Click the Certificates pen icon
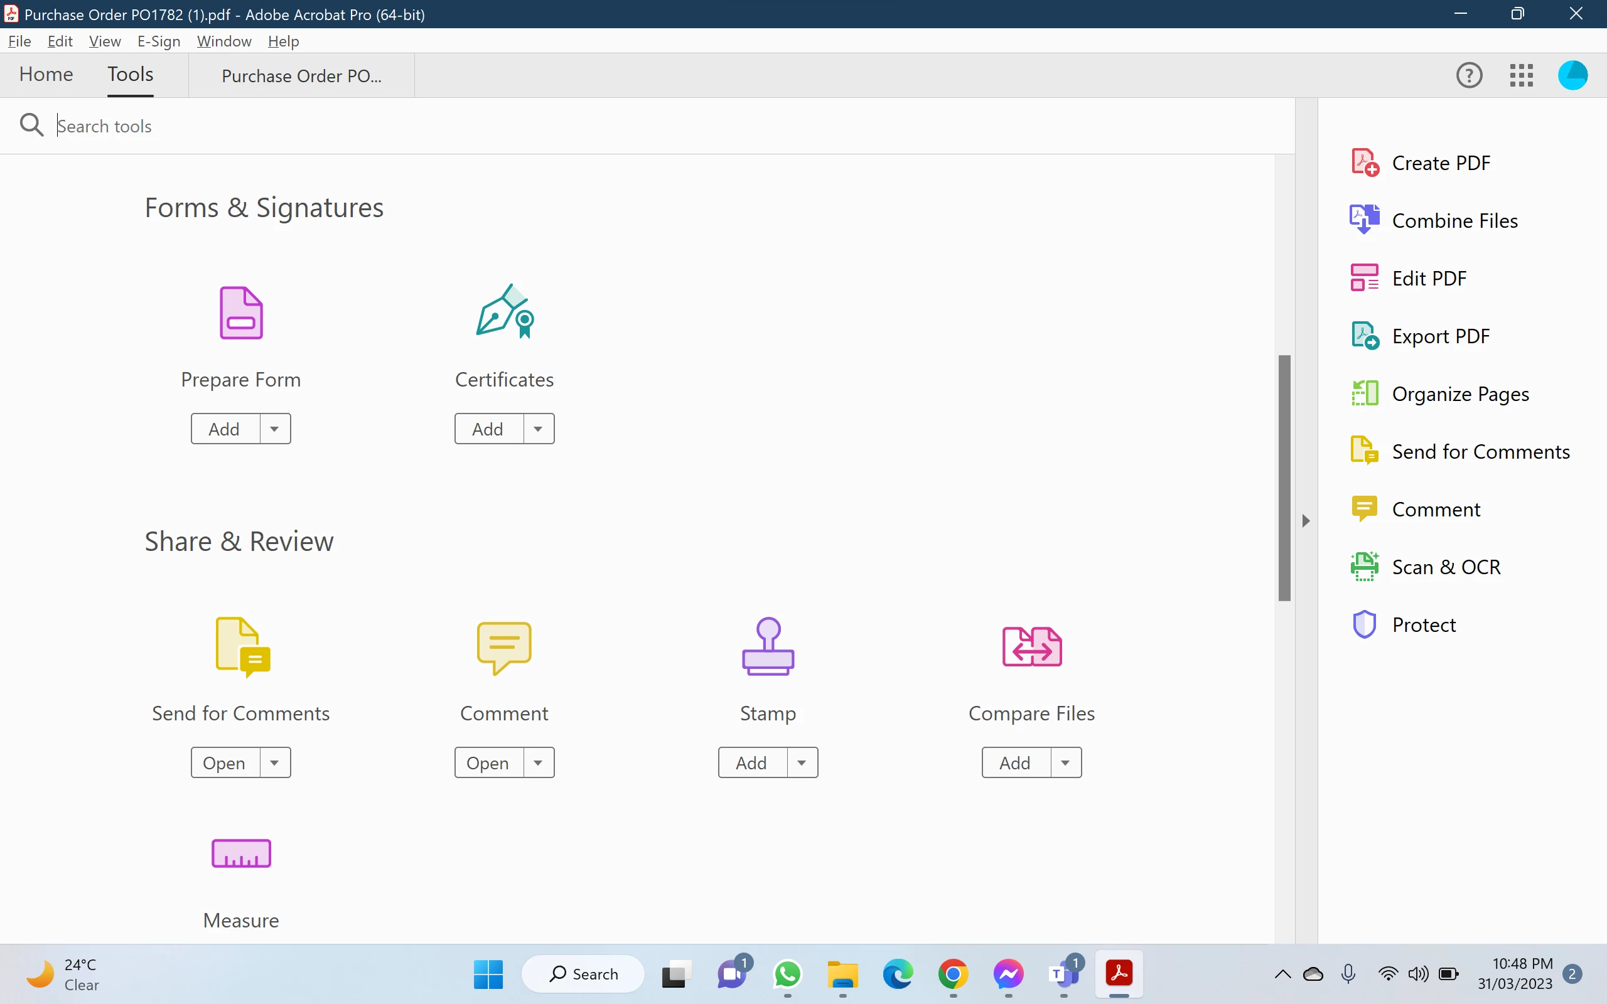 click(505, 311)
